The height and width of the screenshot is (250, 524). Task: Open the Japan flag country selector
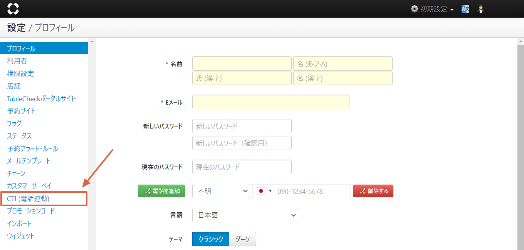click(264, 191)
